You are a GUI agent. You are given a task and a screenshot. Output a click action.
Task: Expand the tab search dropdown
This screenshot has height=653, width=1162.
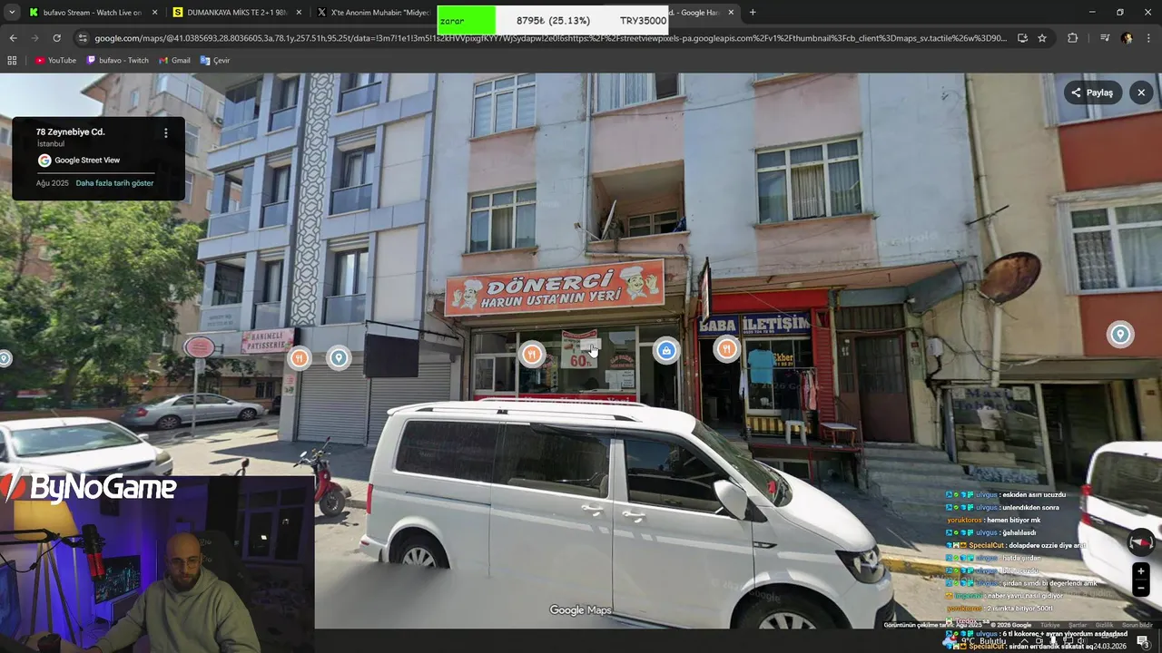[11, 13]
